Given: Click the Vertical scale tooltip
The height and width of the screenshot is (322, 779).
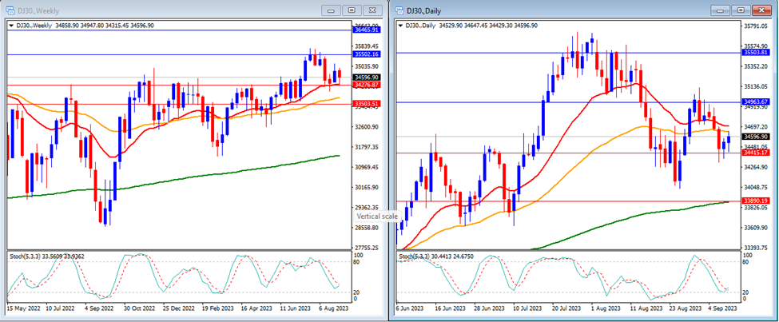Looking at the screenshot, I should (376, 217).
